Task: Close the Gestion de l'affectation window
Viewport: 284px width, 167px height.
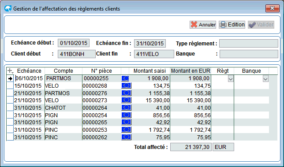Action: tap(273, 8)
